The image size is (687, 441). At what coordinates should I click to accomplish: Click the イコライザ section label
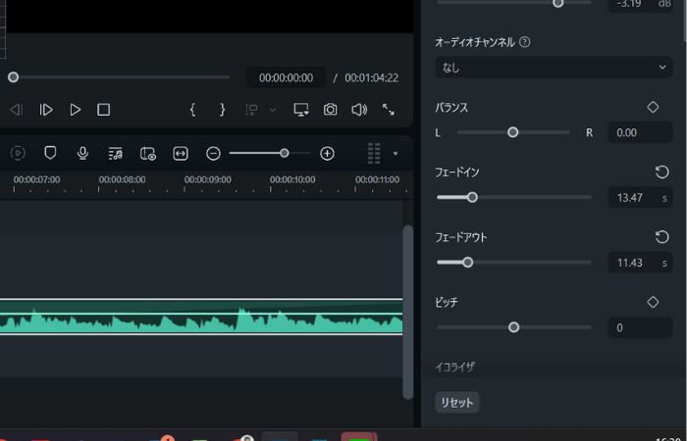pos(454,367)
